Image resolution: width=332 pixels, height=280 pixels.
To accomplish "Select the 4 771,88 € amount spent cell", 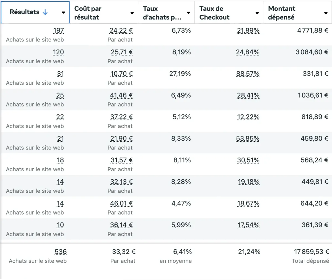I will coord(313,31).
